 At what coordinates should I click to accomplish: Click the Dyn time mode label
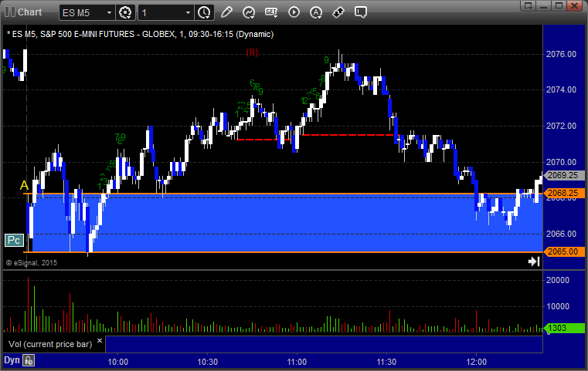[12, 360]
